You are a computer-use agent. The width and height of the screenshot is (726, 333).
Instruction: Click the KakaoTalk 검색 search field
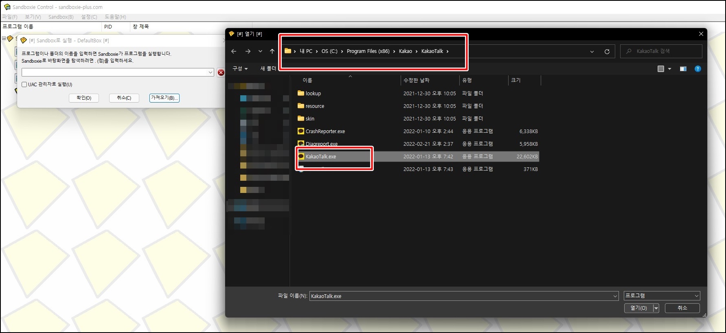point(661,51)
